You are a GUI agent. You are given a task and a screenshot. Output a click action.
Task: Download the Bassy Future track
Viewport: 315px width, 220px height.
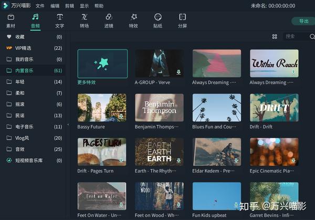121,116
